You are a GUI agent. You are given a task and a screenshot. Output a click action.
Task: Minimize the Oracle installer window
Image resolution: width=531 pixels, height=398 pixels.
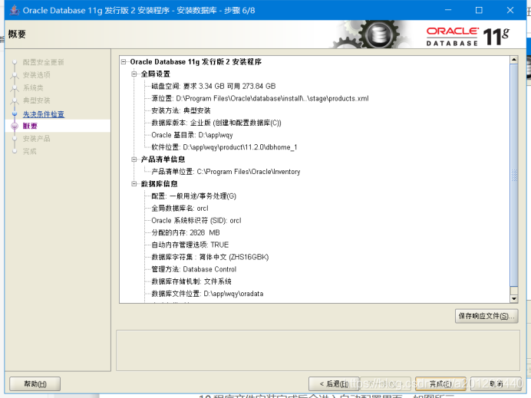coord(448,10)
